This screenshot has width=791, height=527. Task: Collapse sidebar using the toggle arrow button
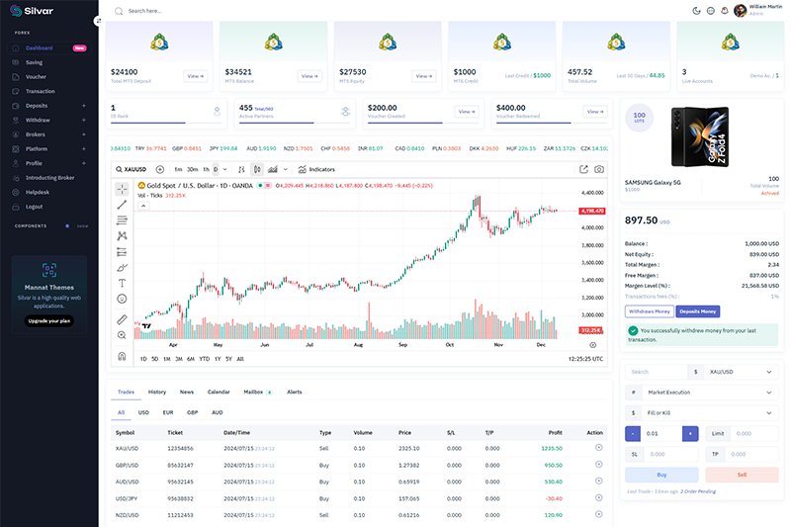click(x=98, y=20)
